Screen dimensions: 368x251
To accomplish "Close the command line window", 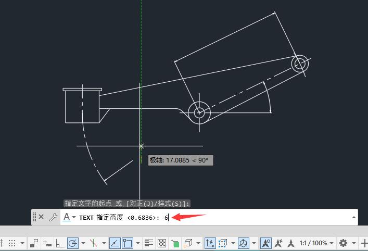I will pyautogui.click(x=41, y=217).
